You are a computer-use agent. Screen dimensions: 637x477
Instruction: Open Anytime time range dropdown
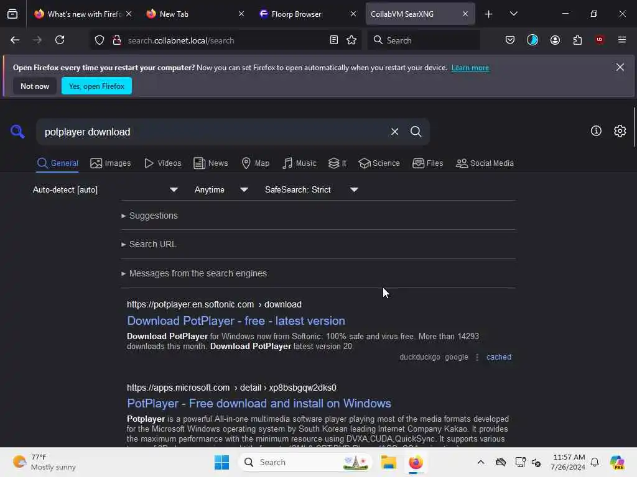click(x=221, y=190)
